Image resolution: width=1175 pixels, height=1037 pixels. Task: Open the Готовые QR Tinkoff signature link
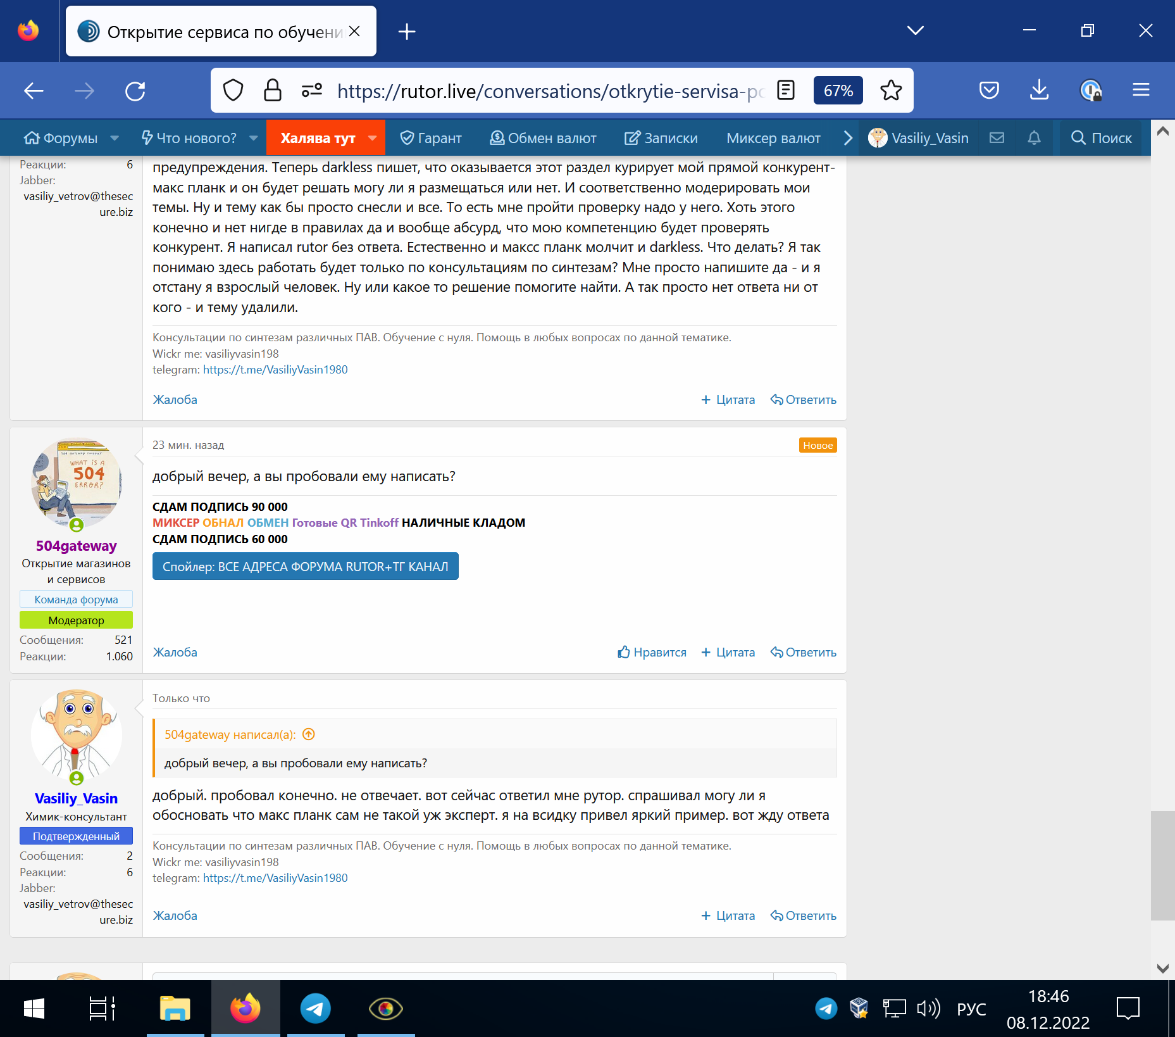tap(345, 523)
